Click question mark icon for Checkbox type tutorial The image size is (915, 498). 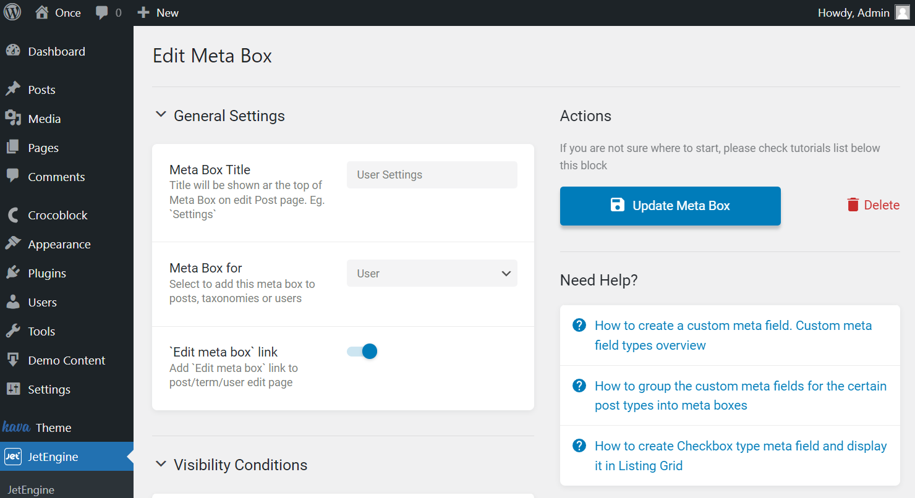pos(579,445)
